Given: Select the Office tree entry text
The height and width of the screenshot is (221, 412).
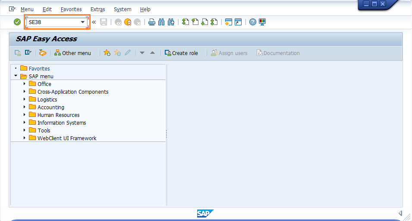Looking at the screenshot, I should point(44,84).
